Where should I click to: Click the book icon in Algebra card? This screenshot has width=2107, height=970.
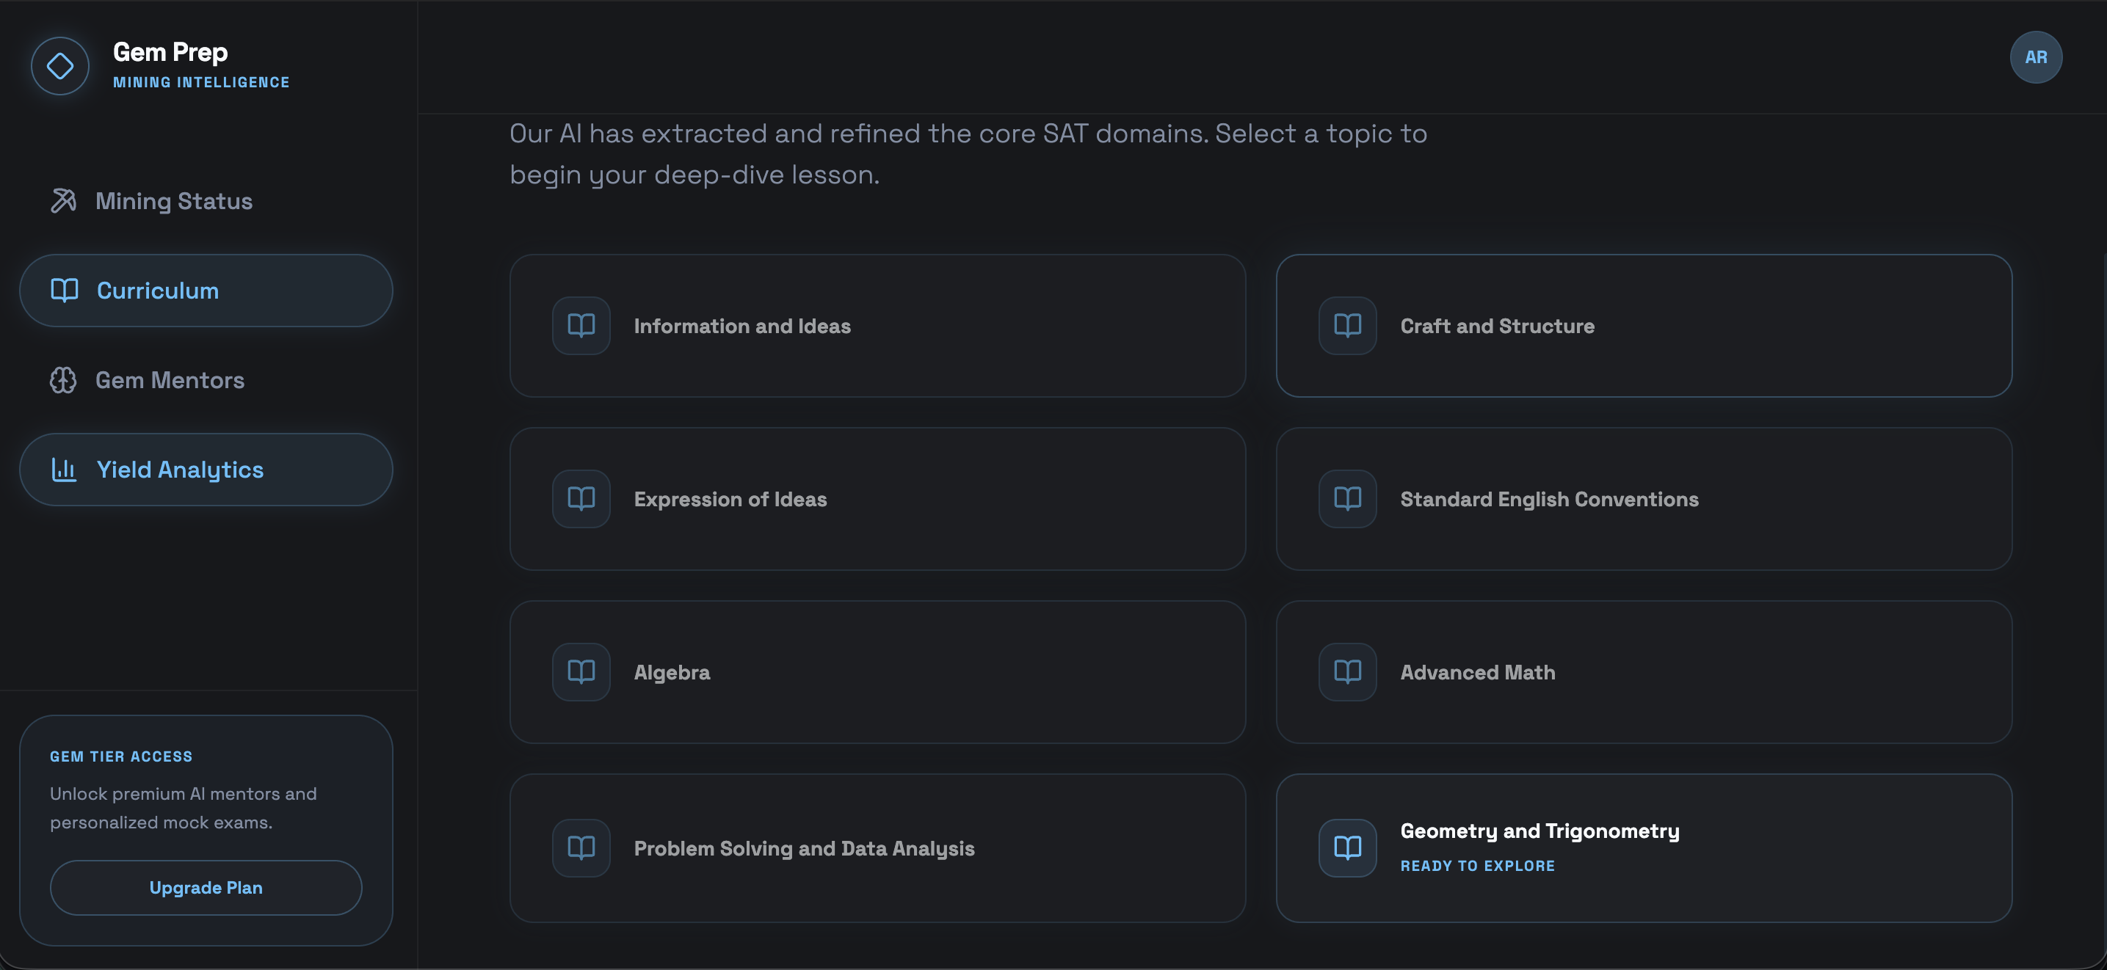click(581, 671)
